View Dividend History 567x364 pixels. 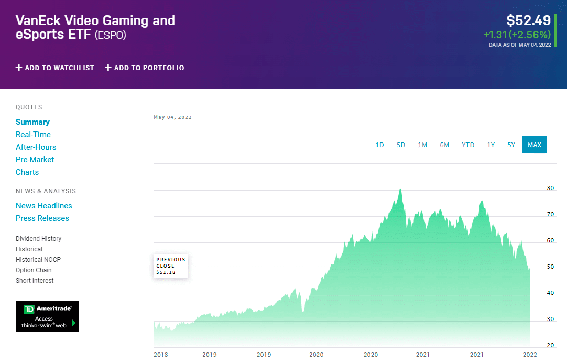click(38, 239)
